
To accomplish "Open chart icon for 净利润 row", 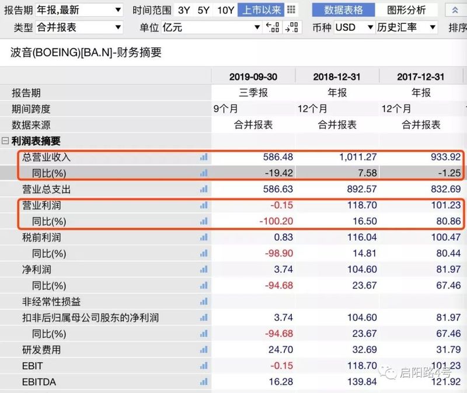I will pyautogui.click(x=204, y=269).
